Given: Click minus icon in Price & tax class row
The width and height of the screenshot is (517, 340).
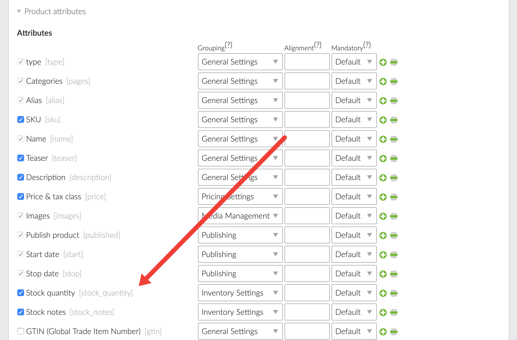Looking at the screenshot, I should click(394, 197).
